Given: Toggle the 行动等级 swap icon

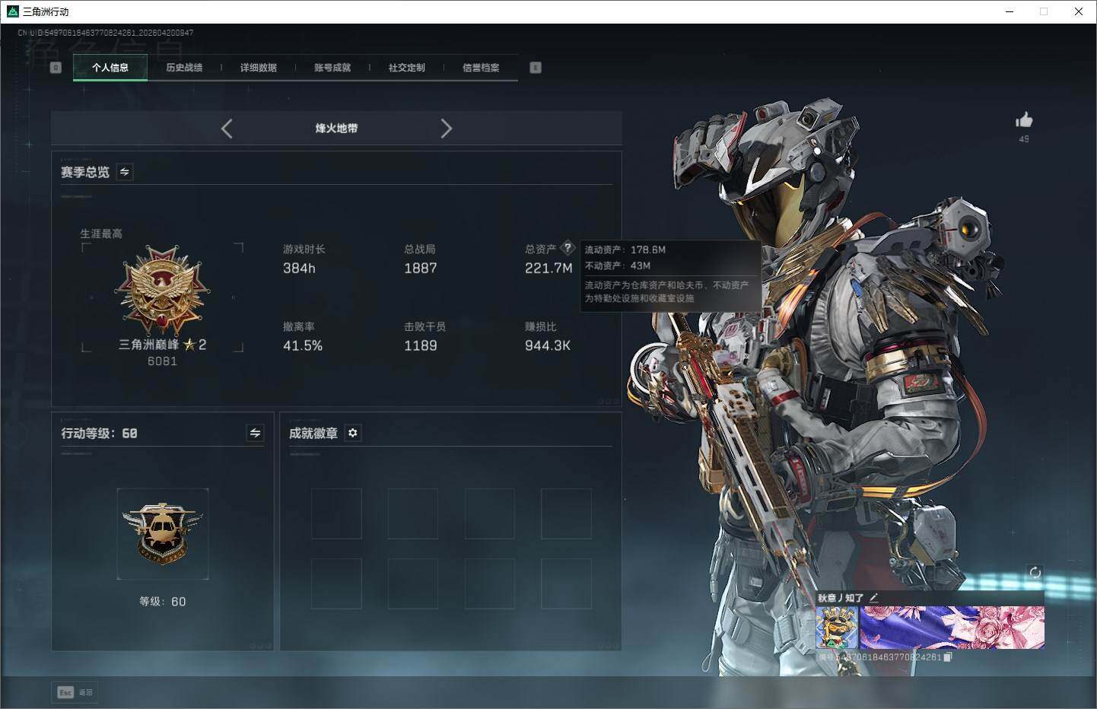Looking at the screenshot, I should click(256, 433).
